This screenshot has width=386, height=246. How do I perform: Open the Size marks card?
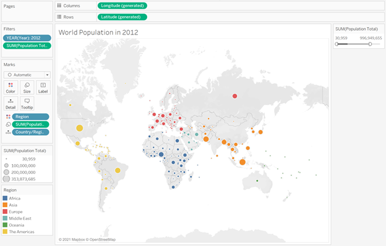coord(27,88)
